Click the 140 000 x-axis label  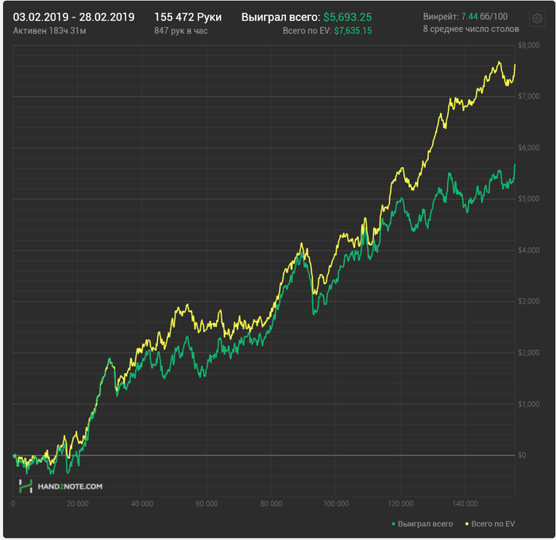click(465, 504)
